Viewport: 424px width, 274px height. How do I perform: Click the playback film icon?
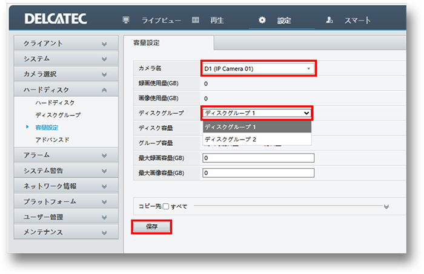coord(196,20)
